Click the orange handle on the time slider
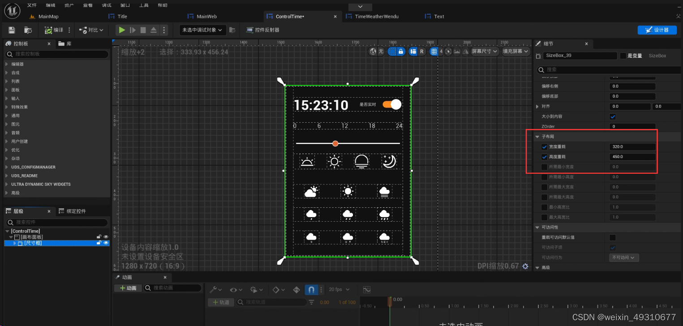This screenshot has height=326, width=683. coord(335,143)
